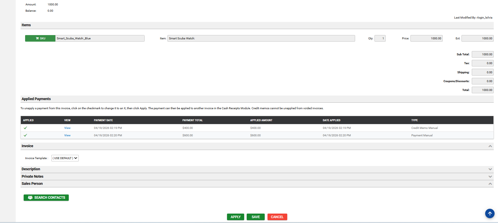Cancel the invoice edits
Screen dimensions: 498x223
(277, 217)
